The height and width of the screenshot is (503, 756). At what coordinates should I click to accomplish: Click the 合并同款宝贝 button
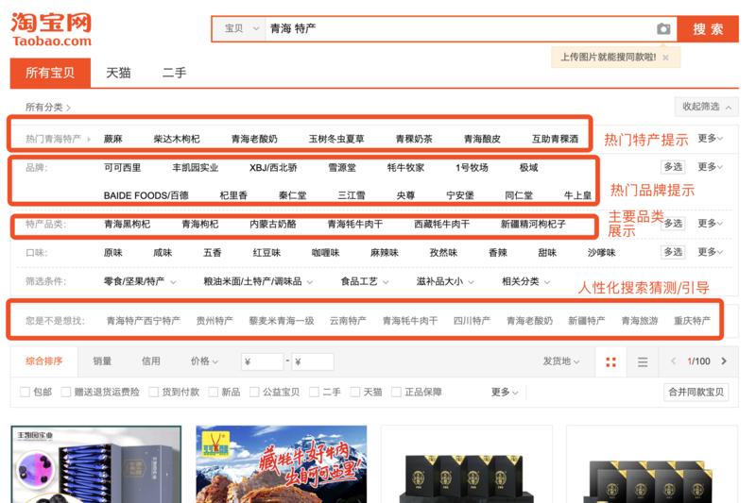pyautogui.click(x=696, y=393)
